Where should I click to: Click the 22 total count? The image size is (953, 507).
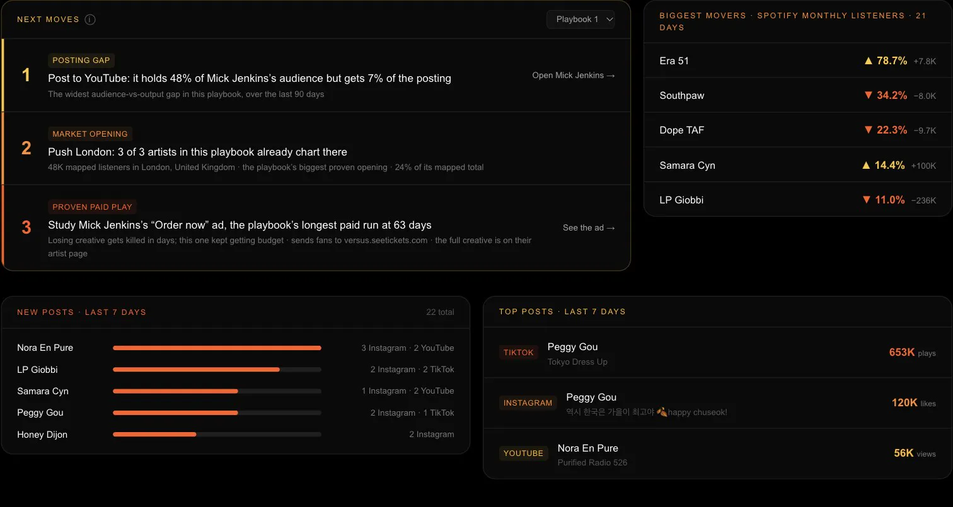point(440,312)
